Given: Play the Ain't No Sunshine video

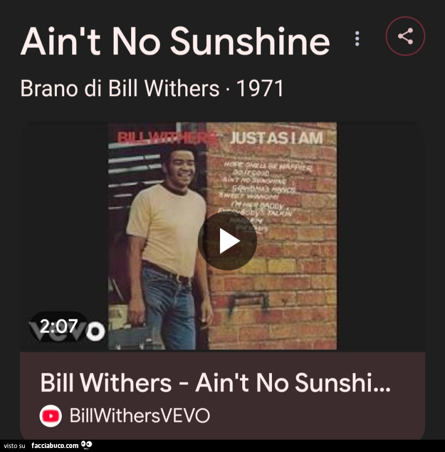Looking at the screenshot, I should 227,241.
